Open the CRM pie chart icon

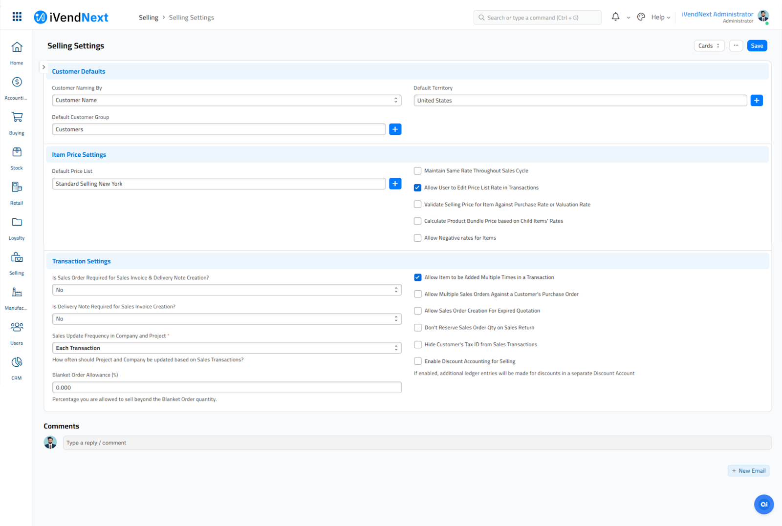click(x=17, y=362)
